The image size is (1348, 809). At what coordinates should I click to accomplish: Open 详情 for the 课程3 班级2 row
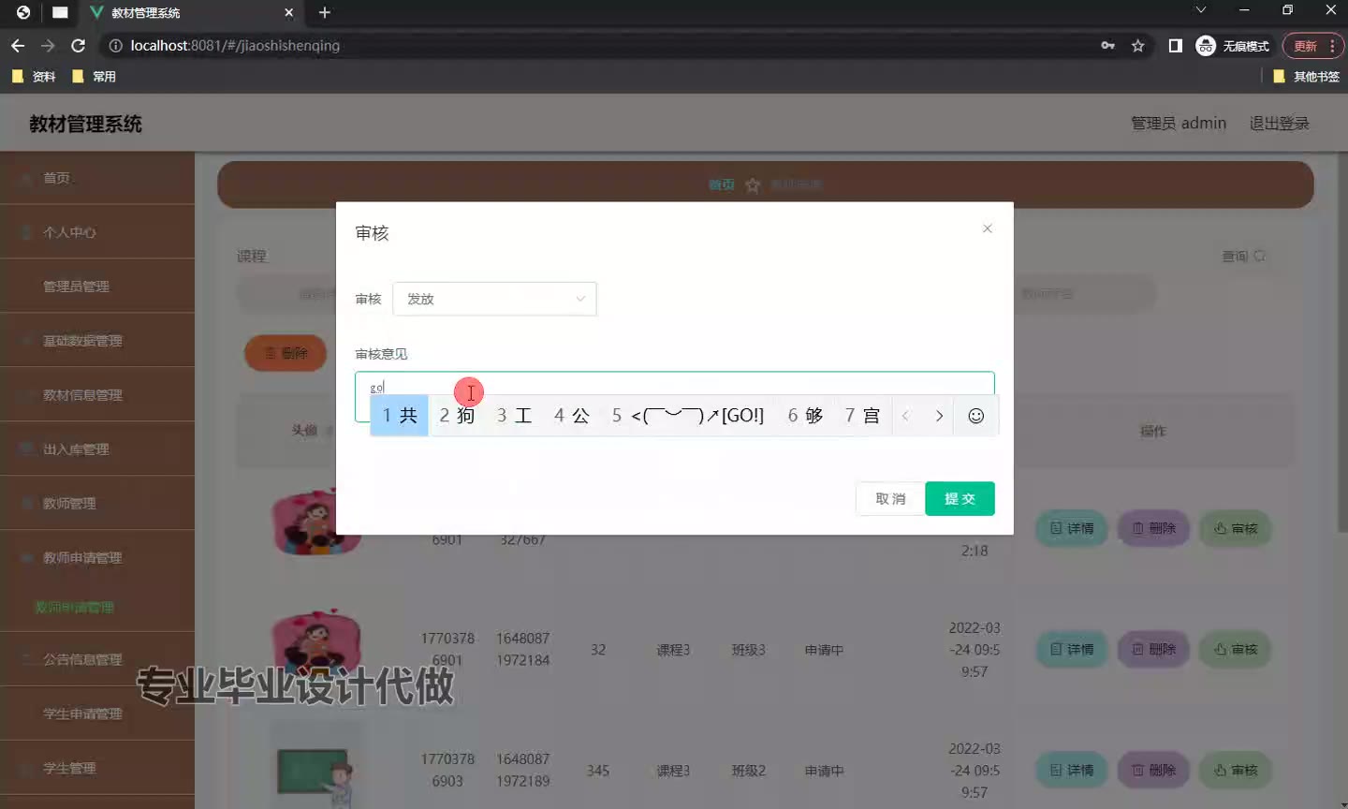[x=1072, y=770]
